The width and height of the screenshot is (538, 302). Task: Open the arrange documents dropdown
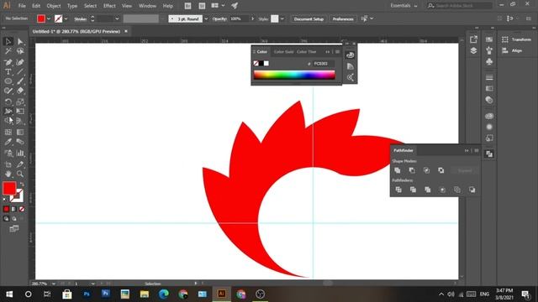[218, 6]
